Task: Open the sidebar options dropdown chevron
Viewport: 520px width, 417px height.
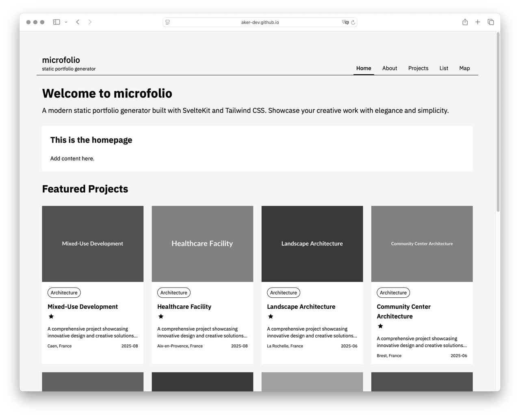Action: click(x=66, y=22)
